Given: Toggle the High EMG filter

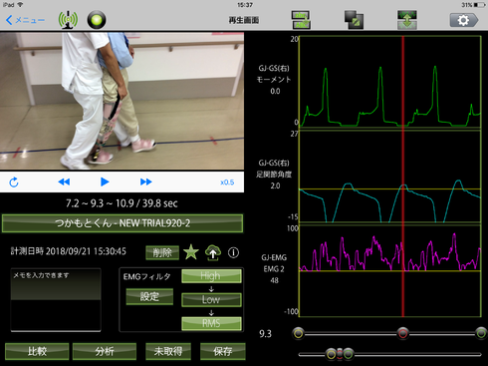Looking at the screenshot, I should (211, 276).
